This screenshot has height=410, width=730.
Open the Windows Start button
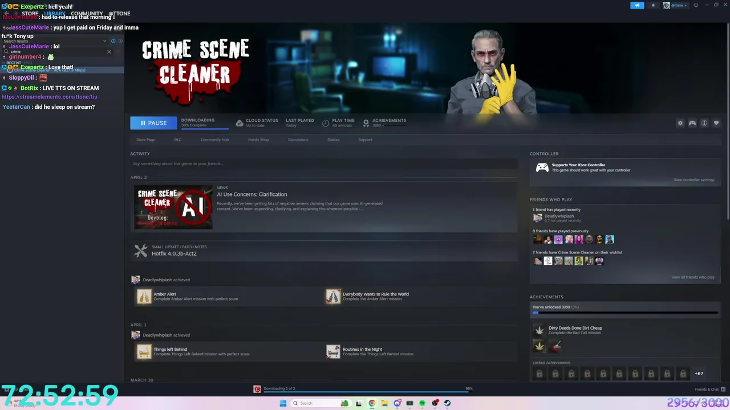pos(283,403)
